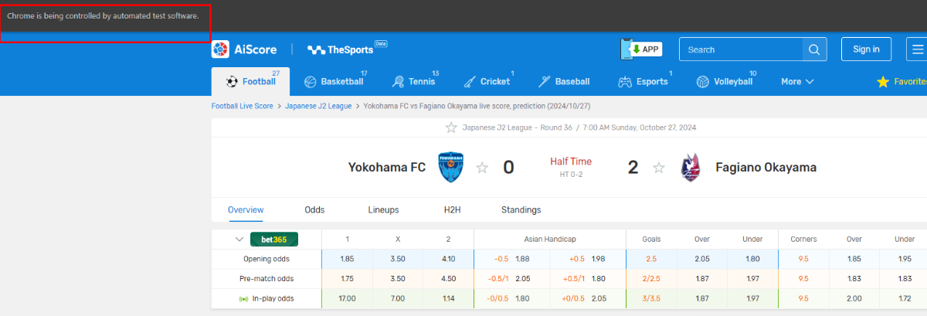This screenshot has width=927, height=316.
Task: Toggle the star beside Japanese J2 League
Action: (x=451, y=127)
